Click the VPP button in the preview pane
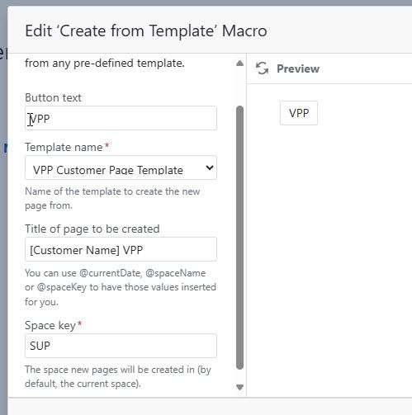412x415 pixels. pos(299,113)
